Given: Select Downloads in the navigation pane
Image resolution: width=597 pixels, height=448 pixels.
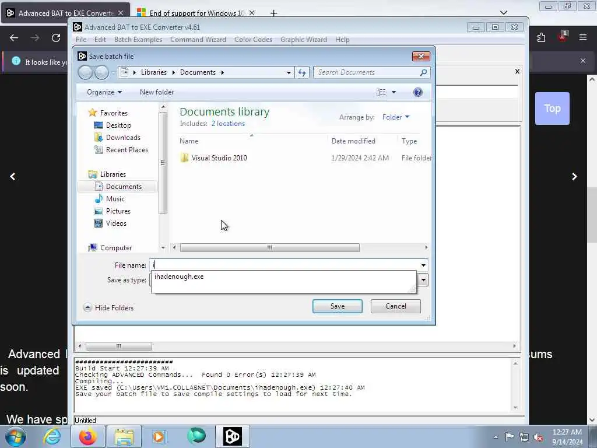Looking at the screenshot, I should coord(122,138).
